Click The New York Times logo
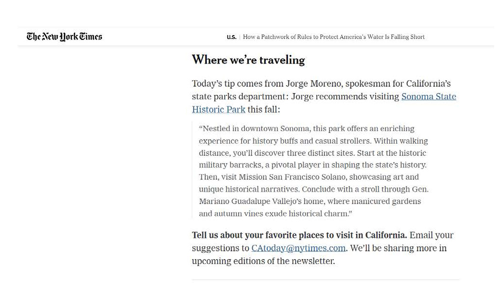The height and width of the screenshot is (300, 499). pos(64,37)
